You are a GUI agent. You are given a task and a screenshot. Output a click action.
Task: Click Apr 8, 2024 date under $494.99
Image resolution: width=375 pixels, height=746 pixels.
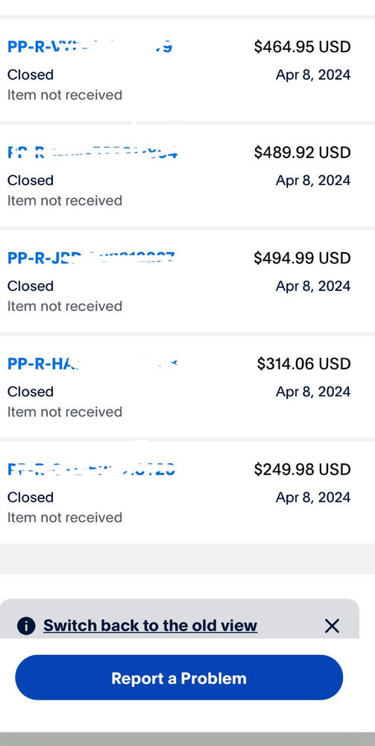313,286
